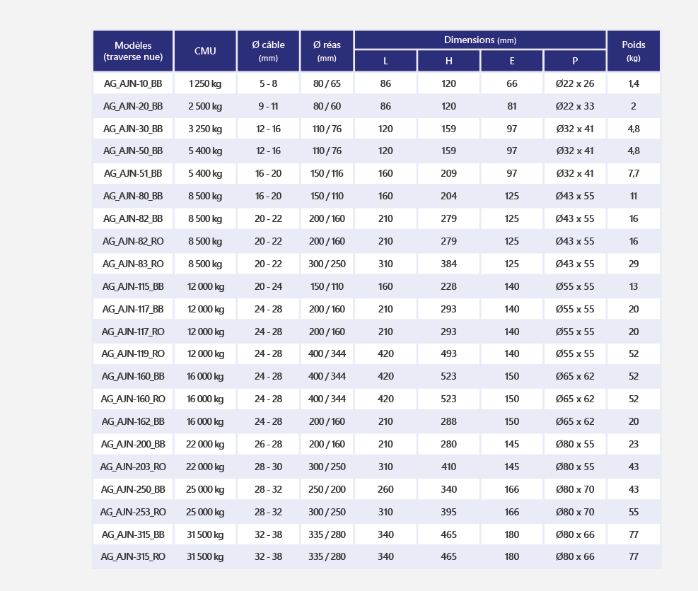
Task: Select the AG_AJN-10_BB model cell
Action: click(133, 83)
